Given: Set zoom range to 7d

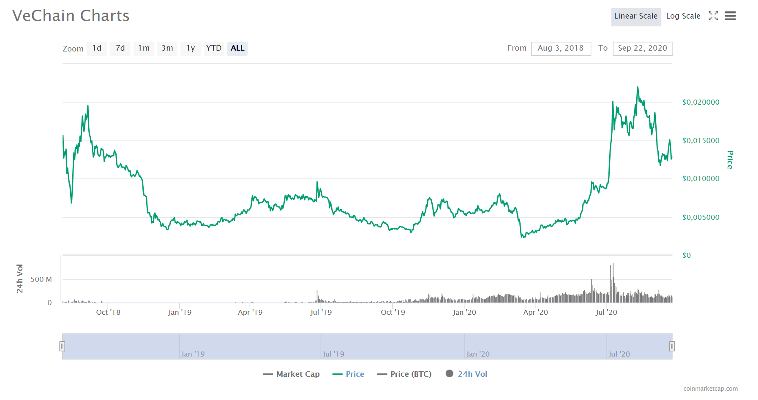Looking at the screenshot, I should 120,48.
